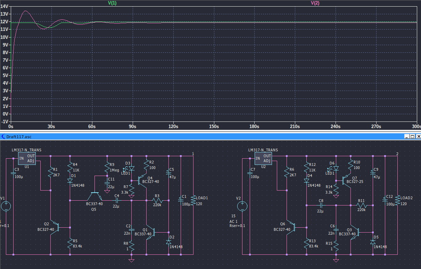
Task: Select resistor R9 1Meg
Action: 107,167
